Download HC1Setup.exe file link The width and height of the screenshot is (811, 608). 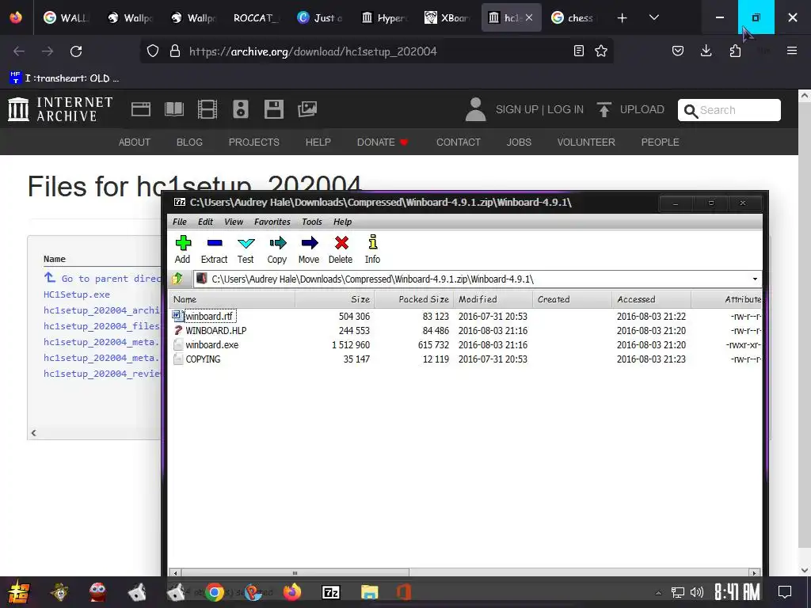point(77,294)
